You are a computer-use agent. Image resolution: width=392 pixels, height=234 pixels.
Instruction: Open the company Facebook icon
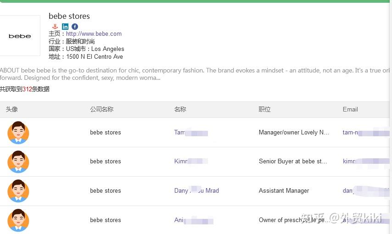coord(75,27)
